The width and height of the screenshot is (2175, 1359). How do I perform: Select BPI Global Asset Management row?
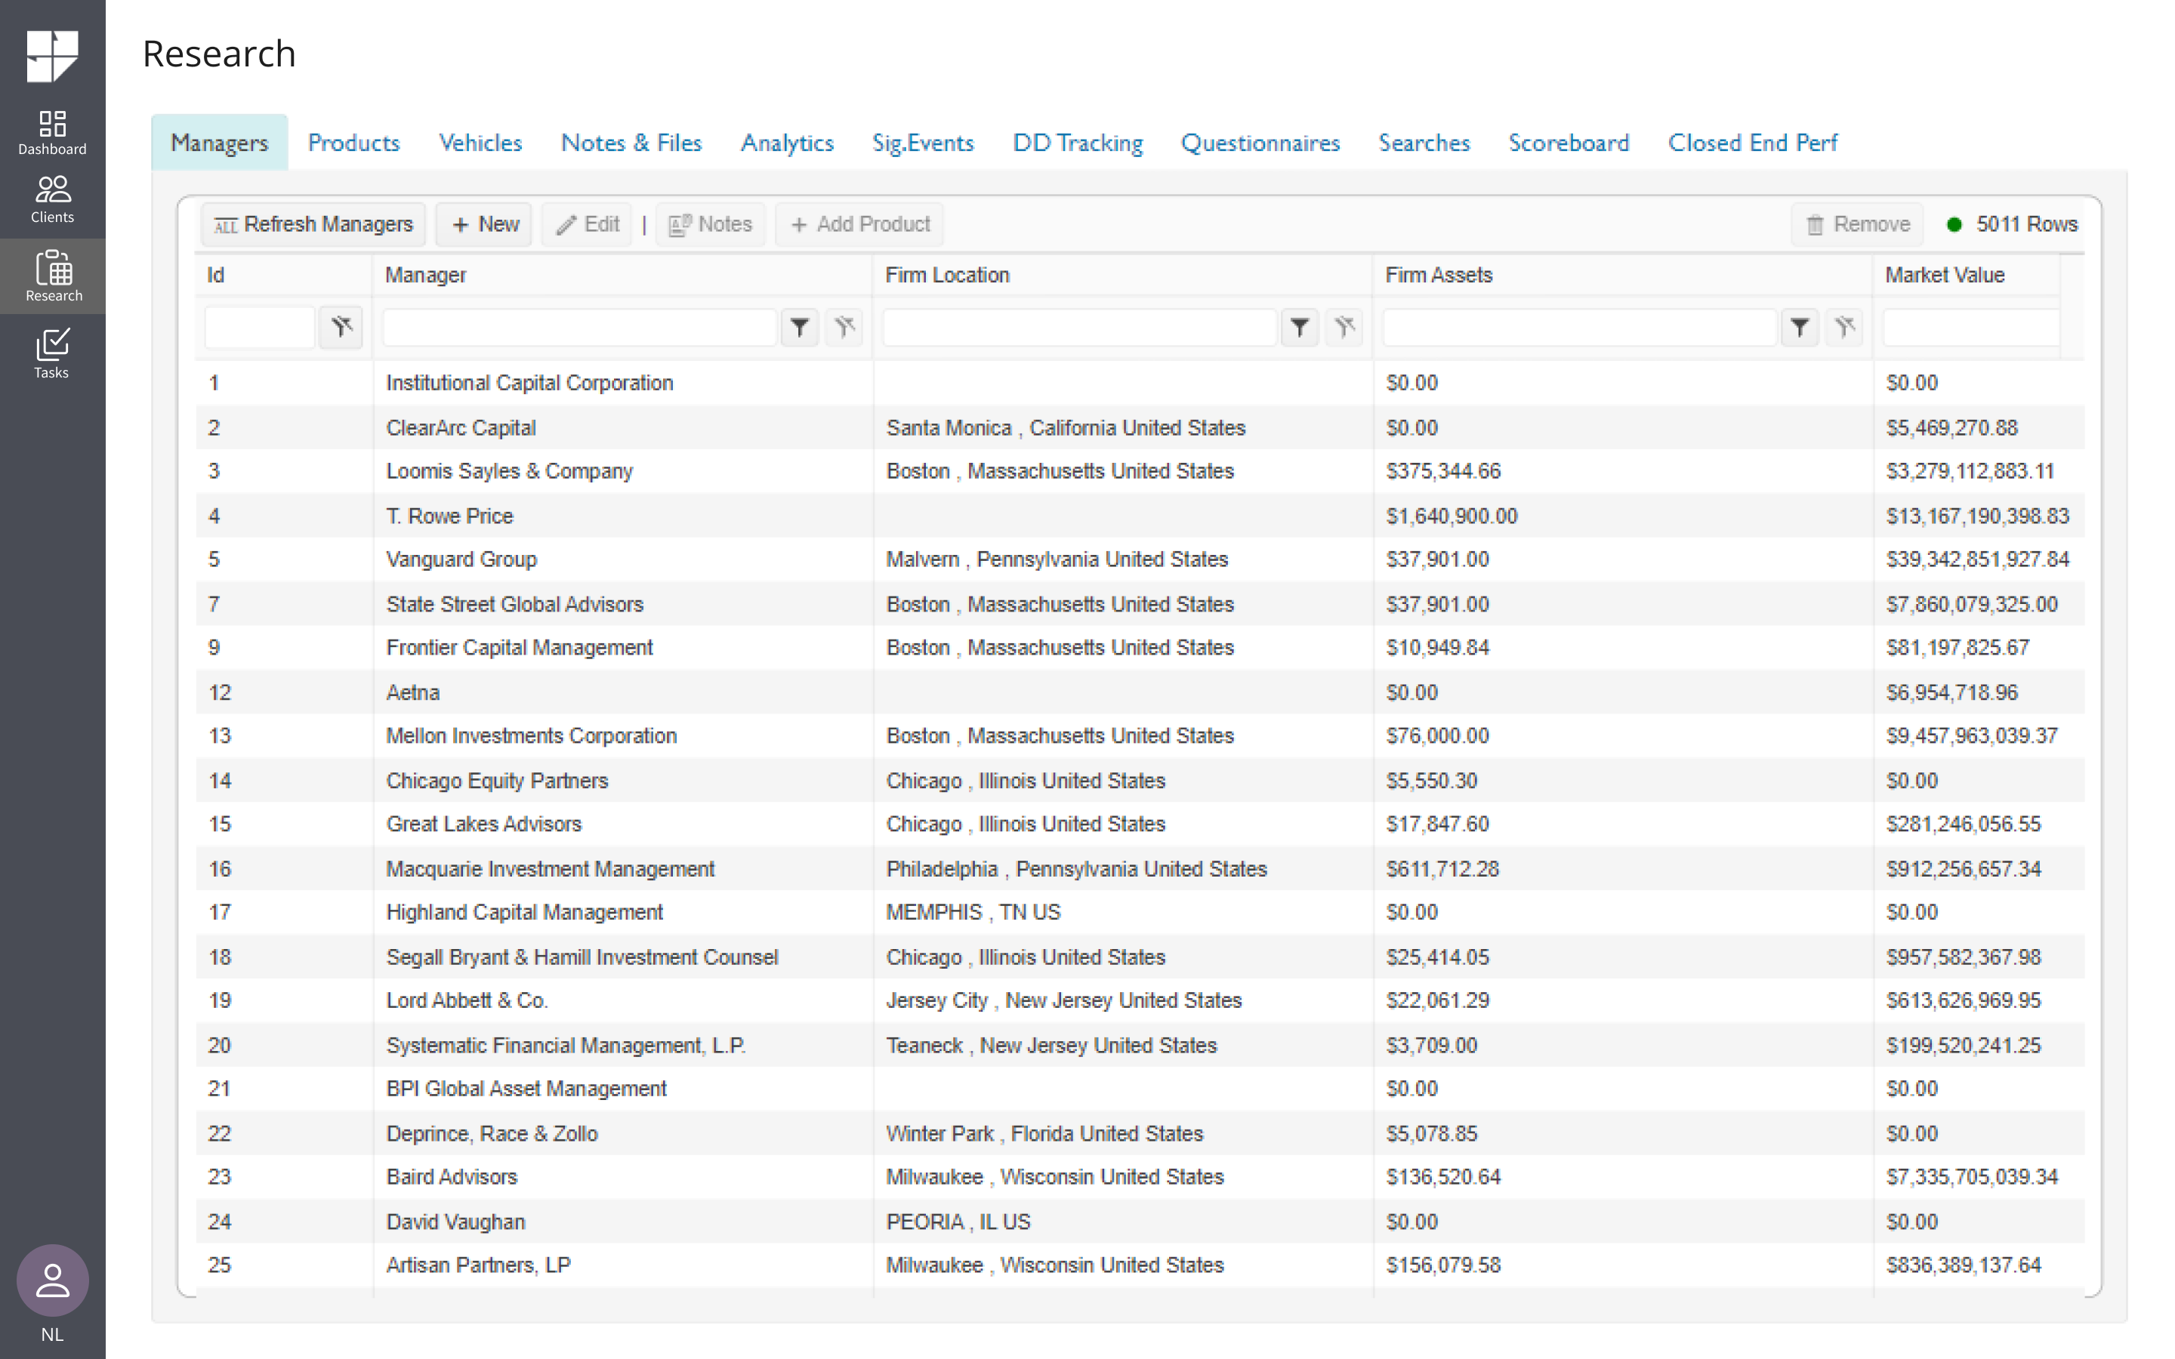[1140, 1089]
